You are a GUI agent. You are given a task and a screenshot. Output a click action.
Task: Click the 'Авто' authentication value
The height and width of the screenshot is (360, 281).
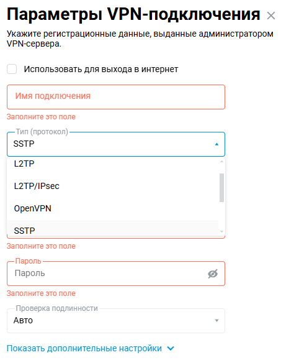pyautogui.click(x=23, y=320)
